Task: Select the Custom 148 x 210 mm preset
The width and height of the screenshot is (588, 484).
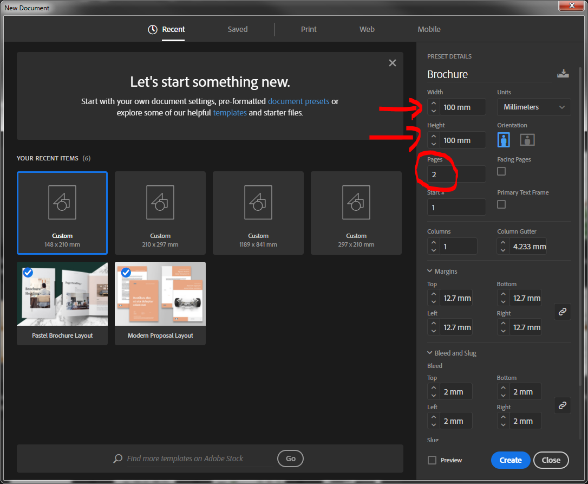Action: (62, 213)
